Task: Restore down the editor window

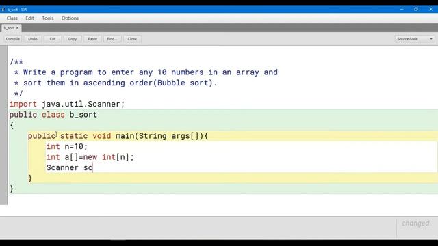Action: coord(416,9)
